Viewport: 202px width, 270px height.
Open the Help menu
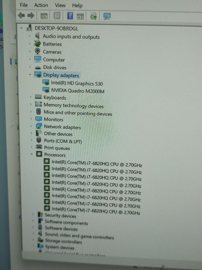77,6
